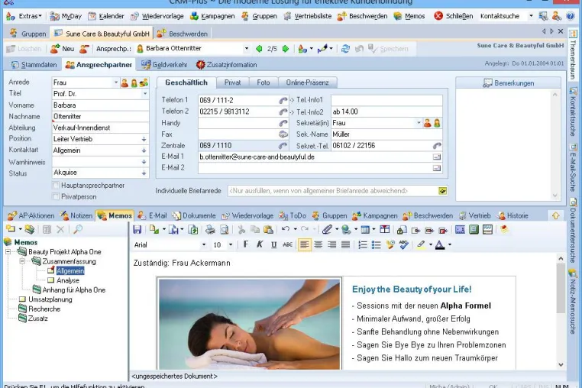582x388 pixels.
Task: Select the Analyse memo in tree
Action: click(67, 280)
